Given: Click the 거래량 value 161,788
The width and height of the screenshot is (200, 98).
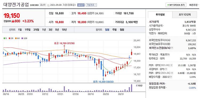Looking at the screenshot, I should click(129, 13).
